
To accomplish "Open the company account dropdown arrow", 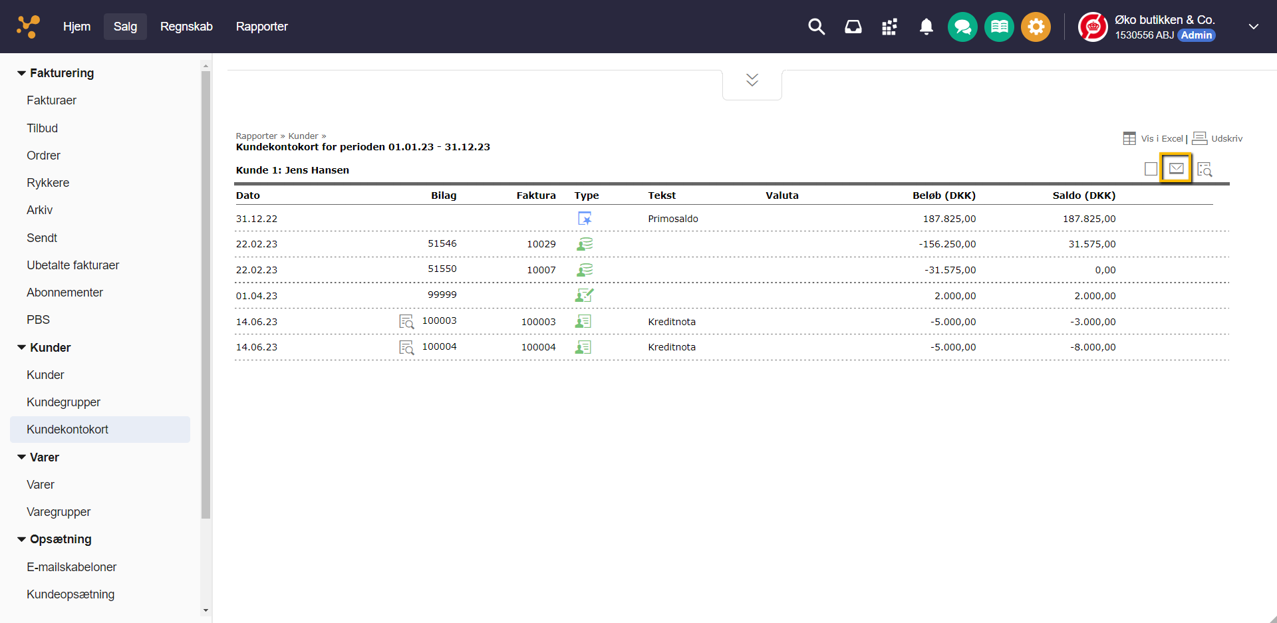I will (1253, 27).
